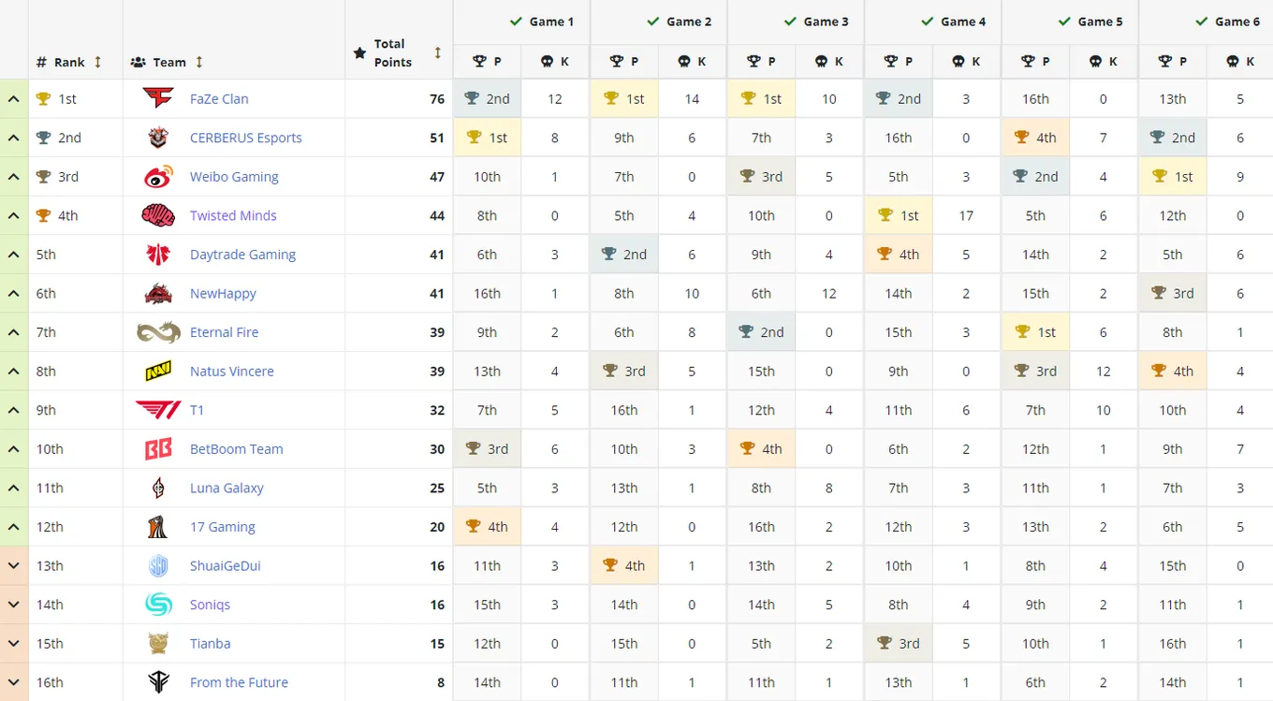Click the Twisted Minds brain logo
The image size is (1273, 701).
tap(158, 215)
